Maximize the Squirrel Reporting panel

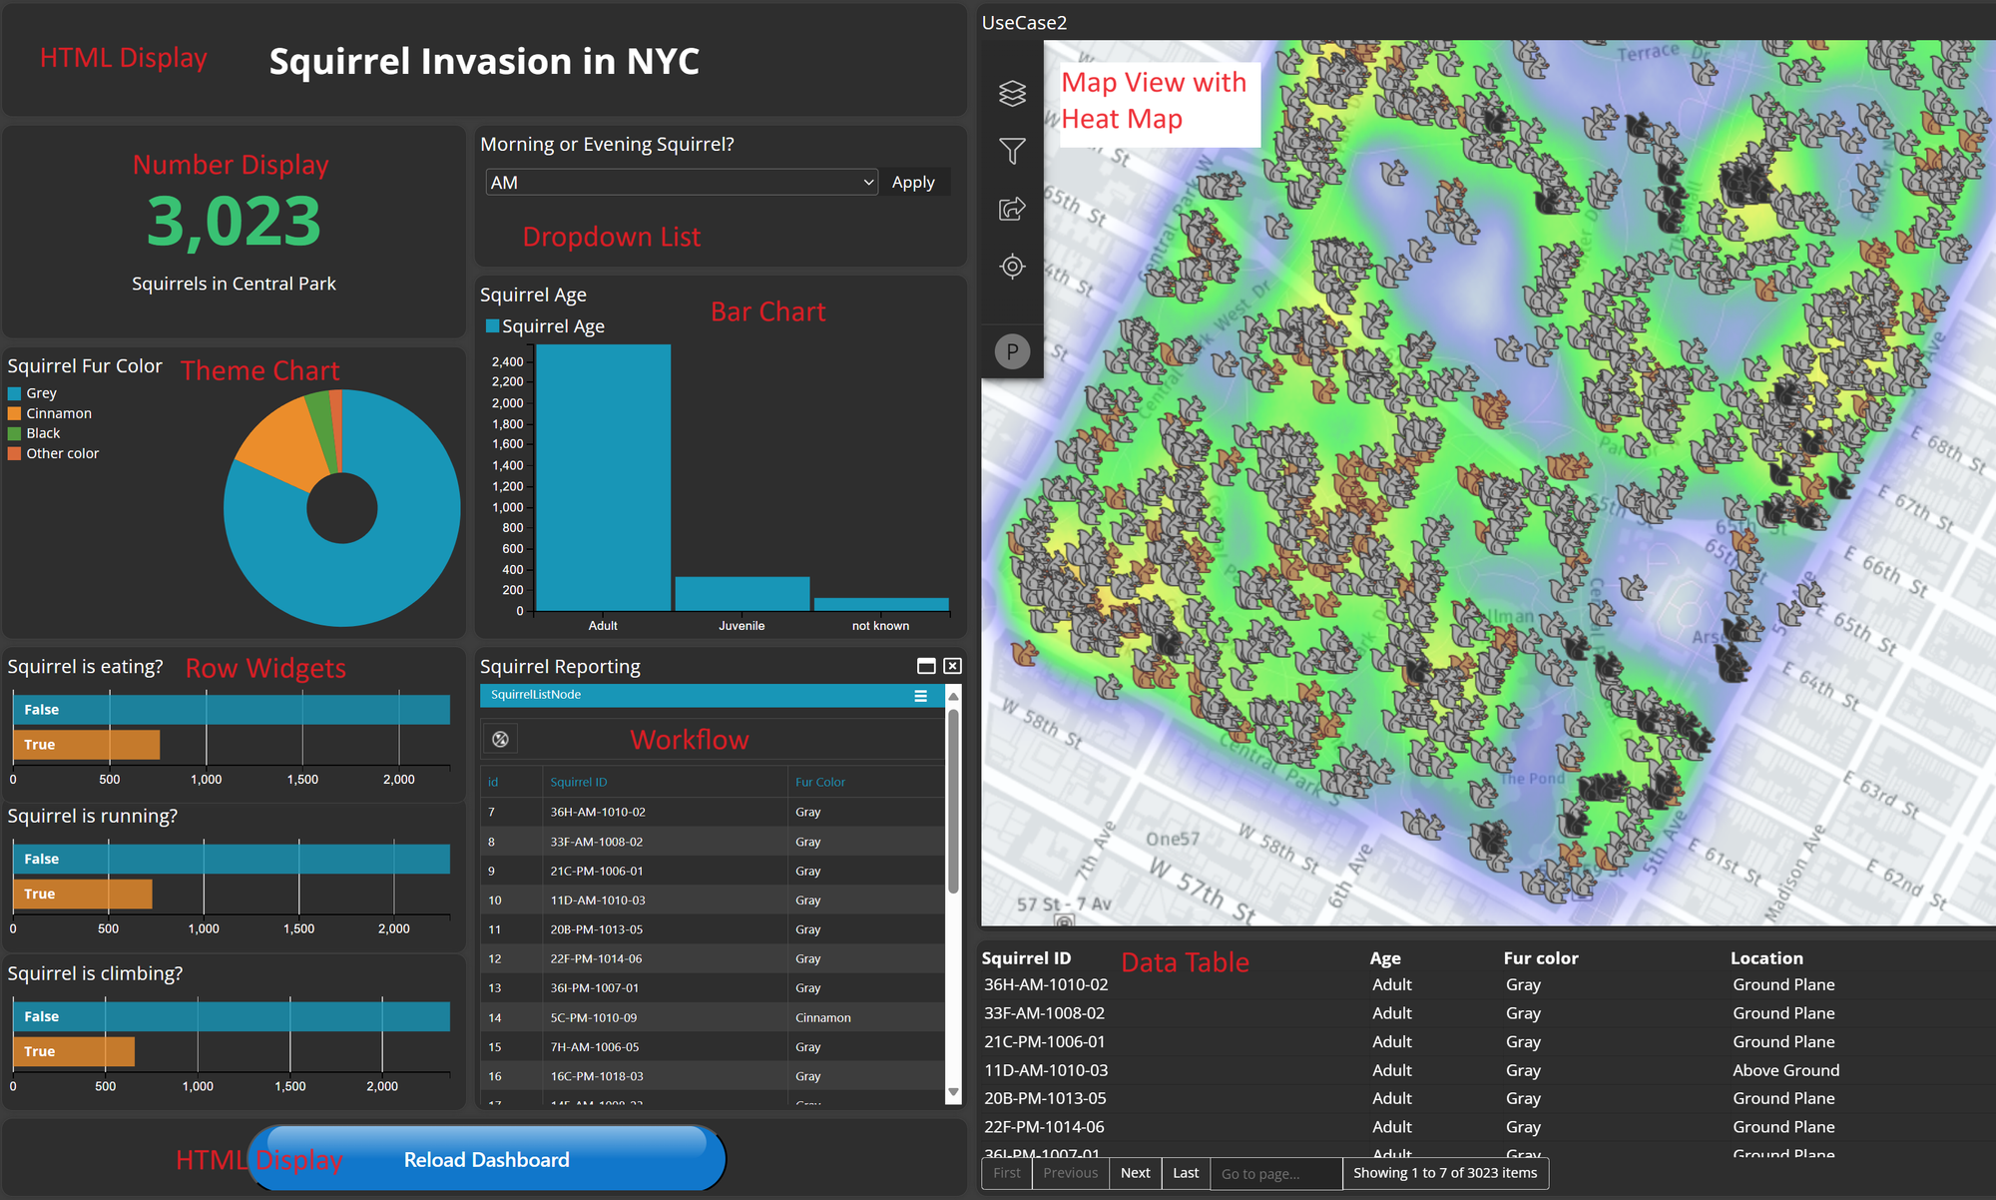(x=926, y=666)
